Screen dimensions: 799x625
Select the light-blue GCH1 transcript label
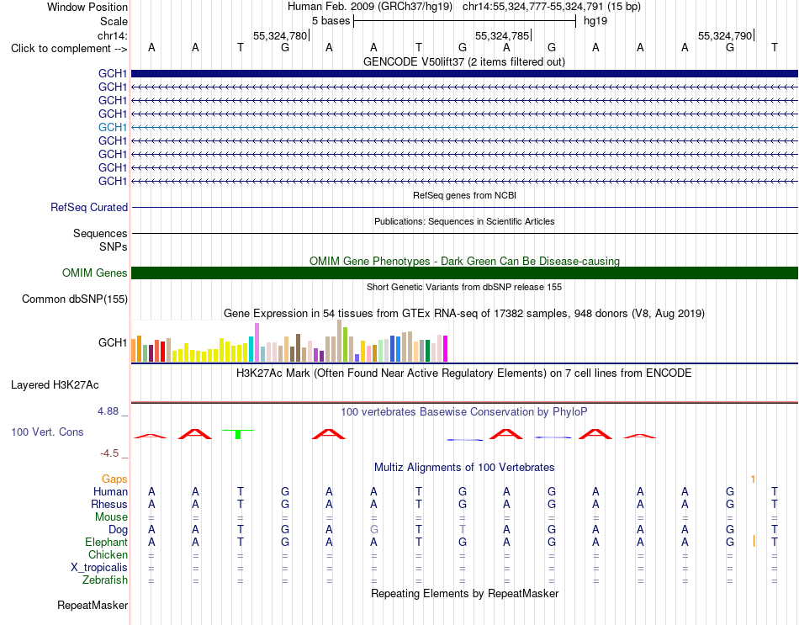coord(113,127)
